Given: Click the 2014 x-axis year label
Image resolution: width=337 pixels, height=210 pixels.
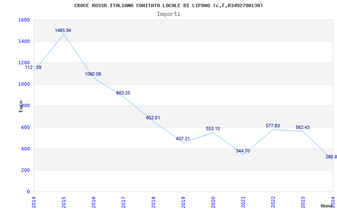Looking at the screenshot, I should click(x=34, y=202).
